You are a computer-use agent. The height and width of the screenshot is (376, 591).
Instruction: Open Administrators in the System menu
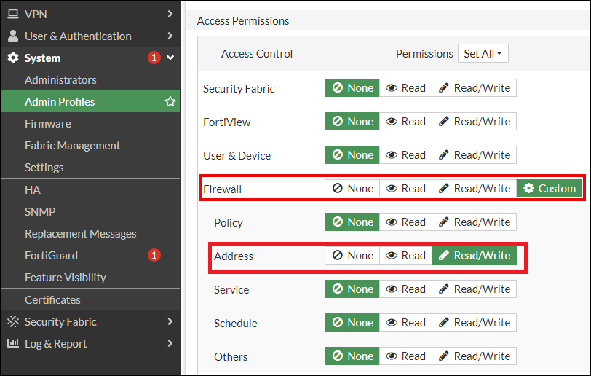pyautogui.click(x=60, y=80)
